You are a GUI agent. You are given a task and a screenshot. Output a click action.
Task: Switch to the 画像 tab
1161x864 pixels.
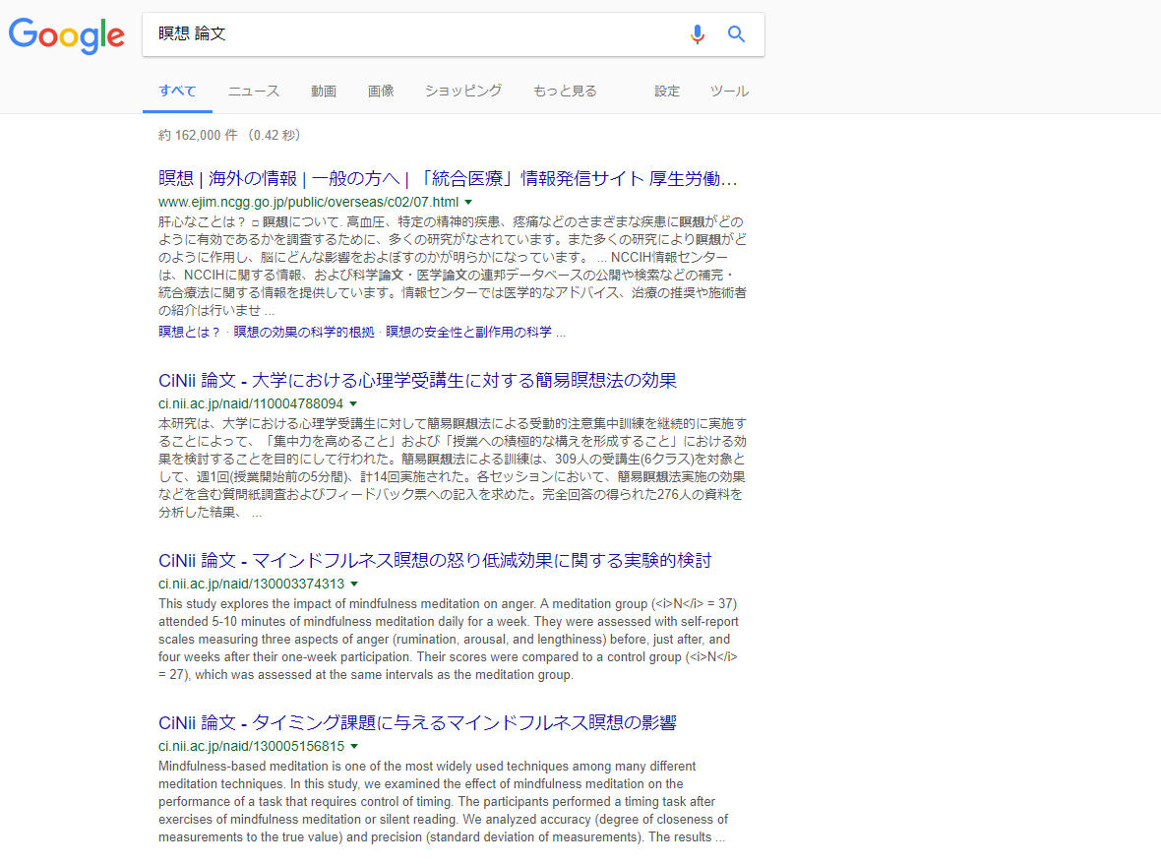[381, 92]
